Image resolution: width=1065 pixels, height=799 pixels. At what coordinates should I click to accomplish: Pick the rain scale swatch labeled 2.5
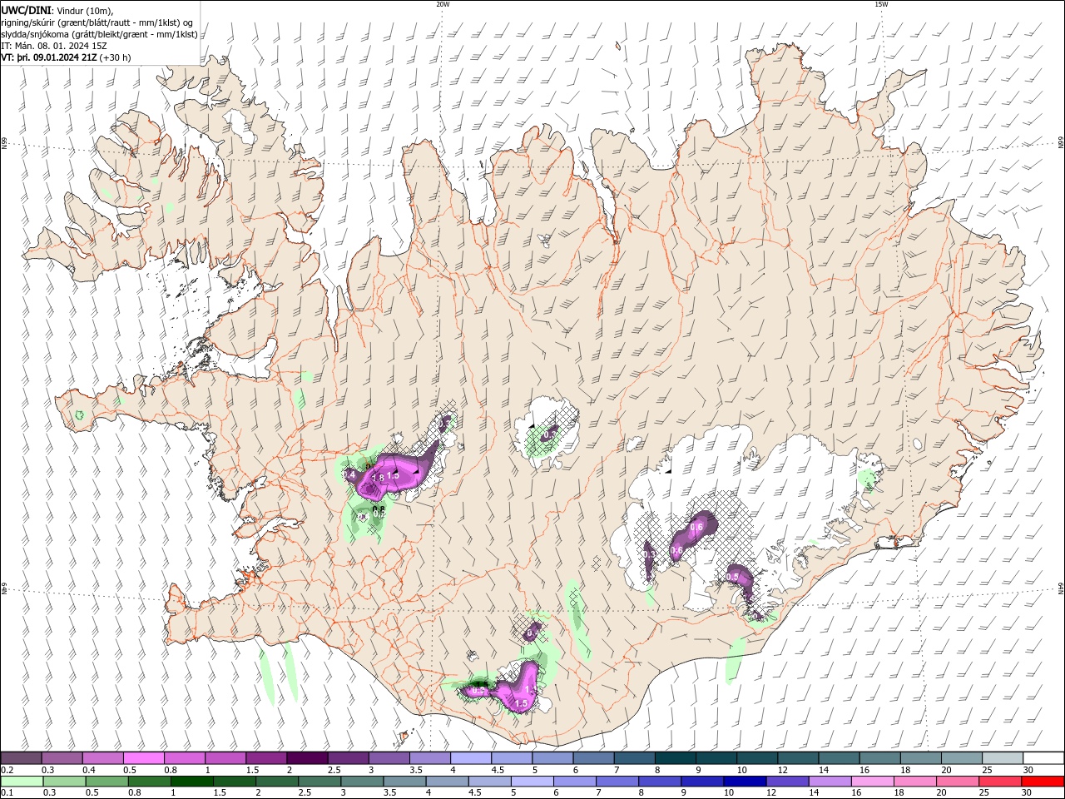(319, 782)
